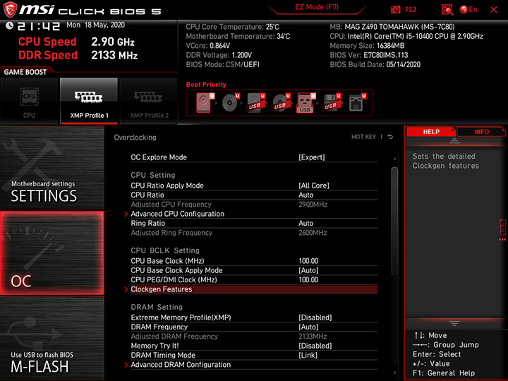This screenshot has width=508, height=381.
Task: Click the date Mon 18 May, 2020
Action: [x=95, y=25]
